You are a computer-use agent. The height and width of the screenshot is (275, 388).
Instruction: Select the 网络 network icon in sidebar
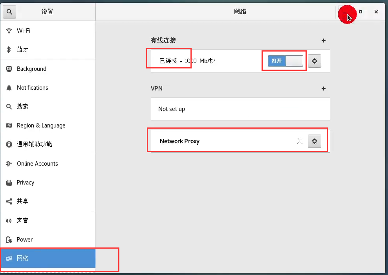pos(9,258)
